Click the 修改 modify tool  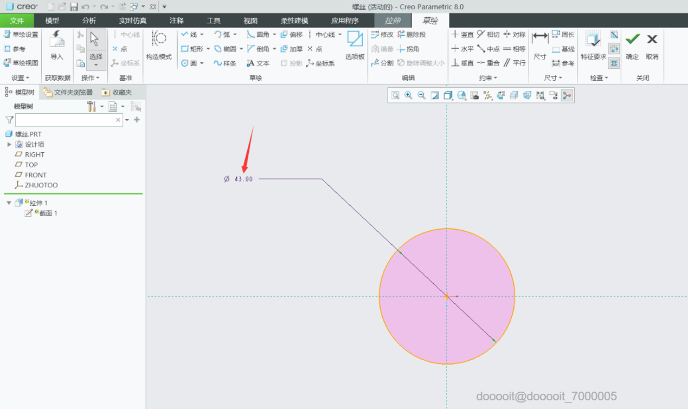(382, 35)
